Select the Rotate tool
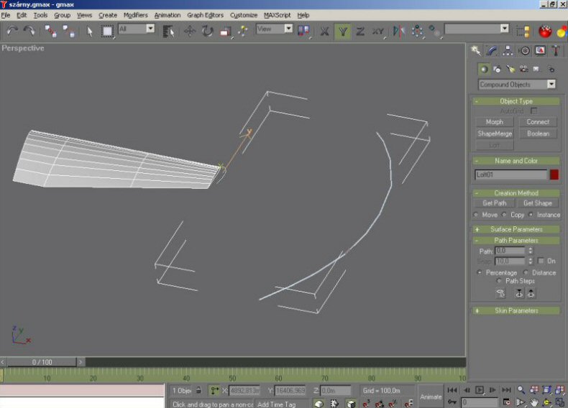Screen dimensions: 568x408 [x=208, y=31]
